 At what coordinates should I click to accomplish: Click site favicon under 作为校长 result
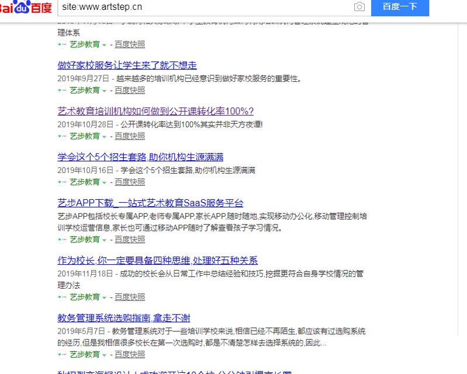[x=62, y=297]
